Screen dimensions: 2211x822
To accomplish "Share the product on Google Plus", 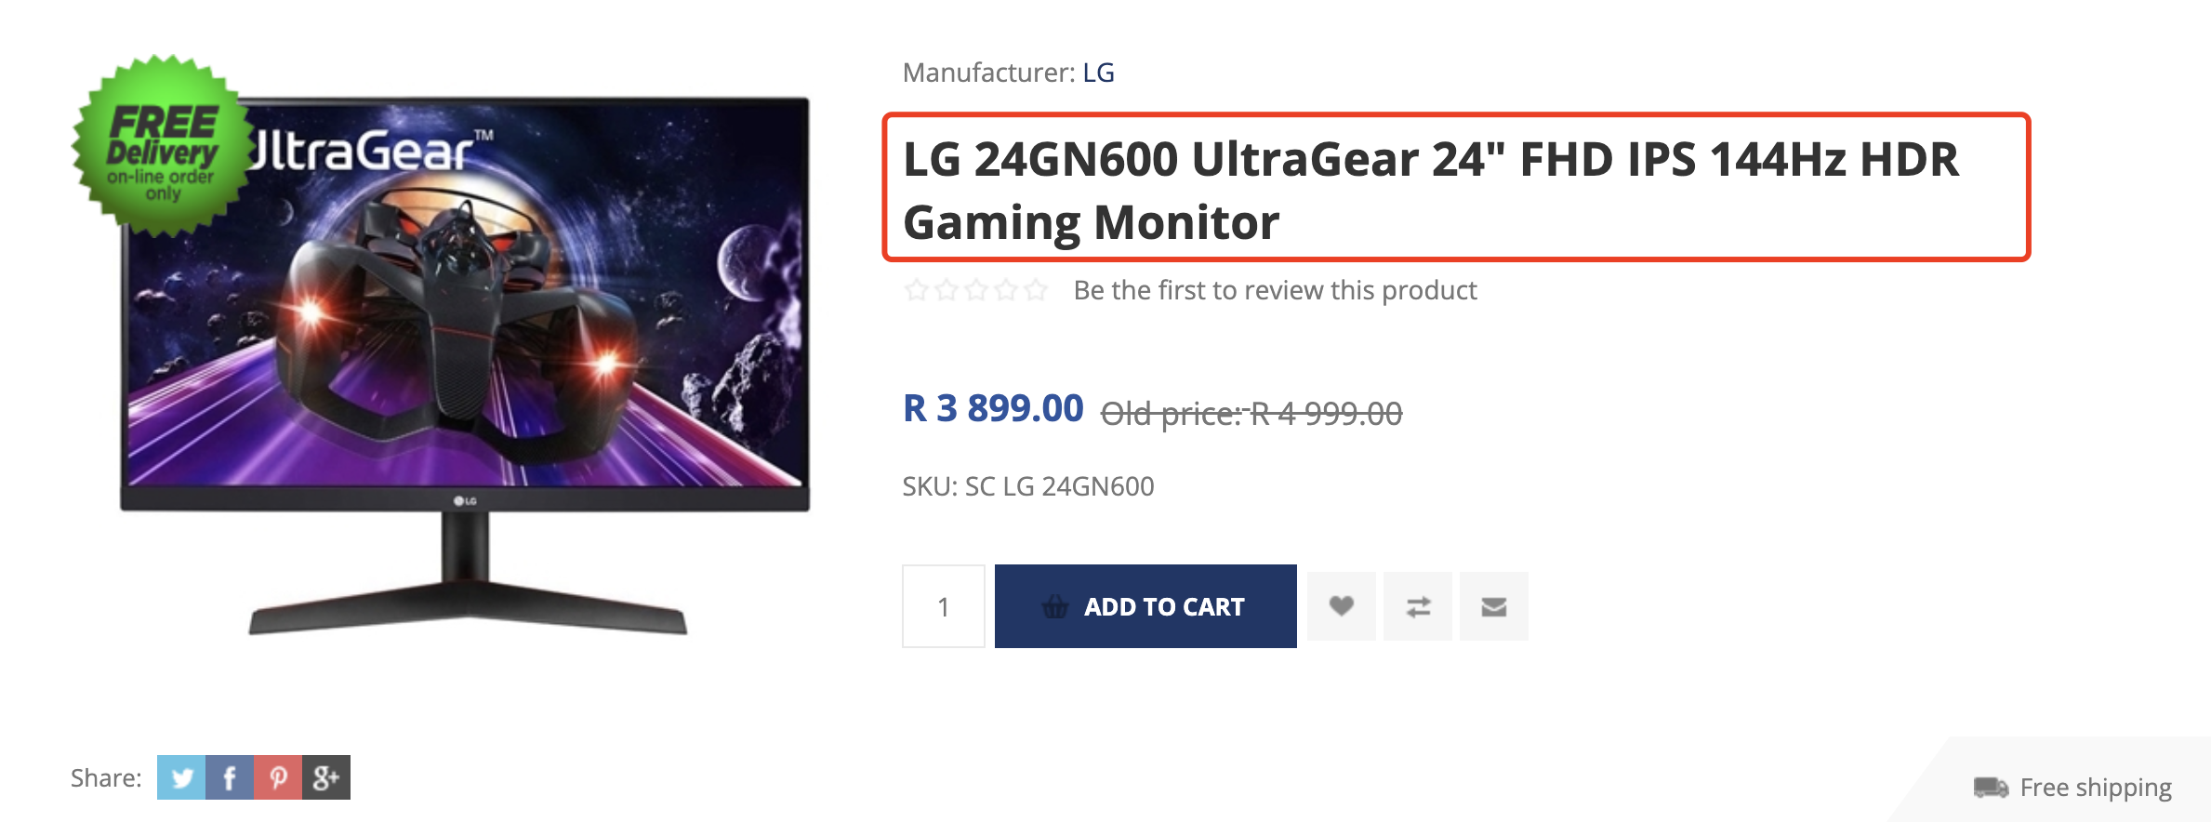I will click(326, 777).
